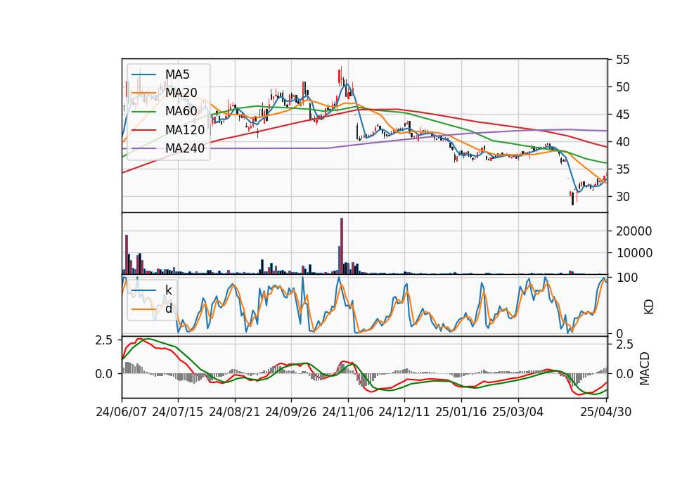Click the 25/04/30 date axis label
Viewport: 675px width, 485px height.
(606, 412)
